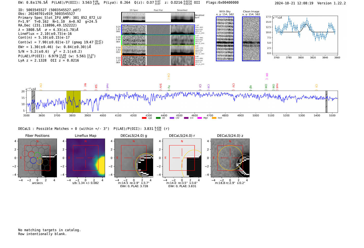
Task: Click the EW: 0.8±176.5Å header value
Action: click(x=33, y=3)
